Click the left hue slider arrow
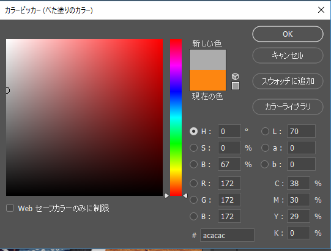The width and height of the screenshot is (331, 251). coord(166,196)
